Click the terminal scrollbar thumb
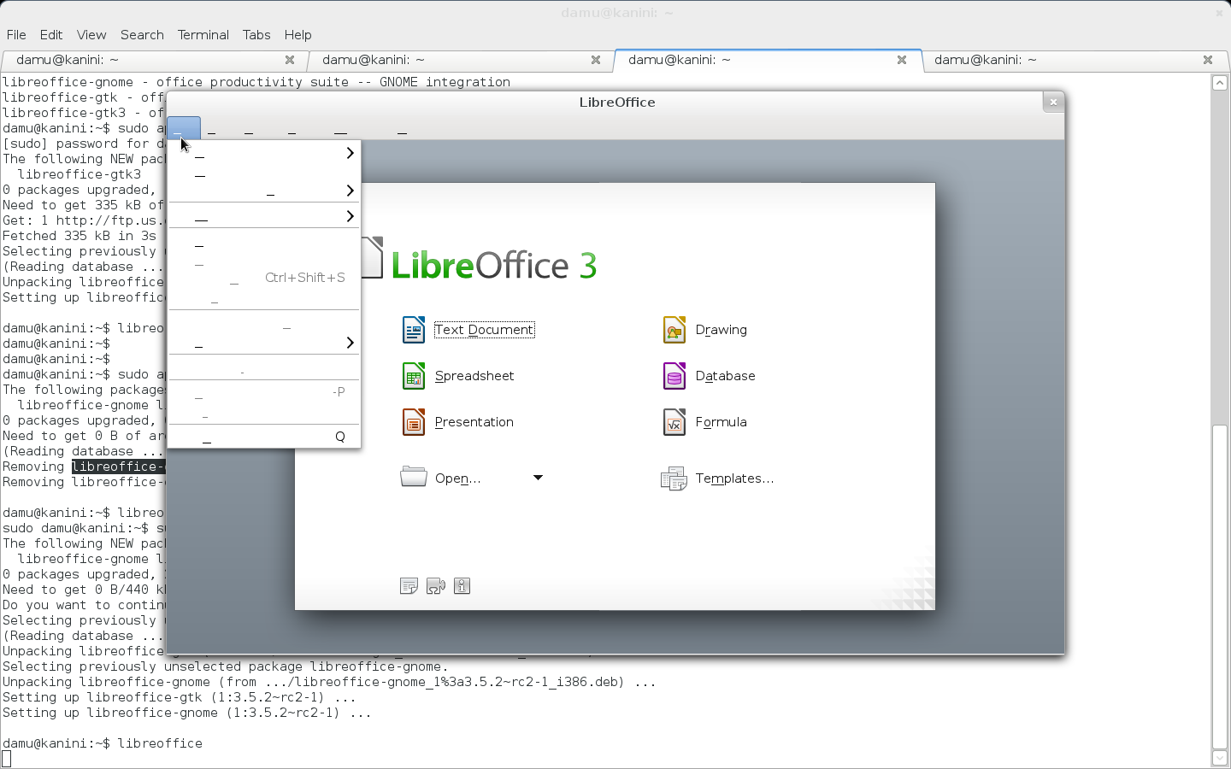 point(1219,586)
